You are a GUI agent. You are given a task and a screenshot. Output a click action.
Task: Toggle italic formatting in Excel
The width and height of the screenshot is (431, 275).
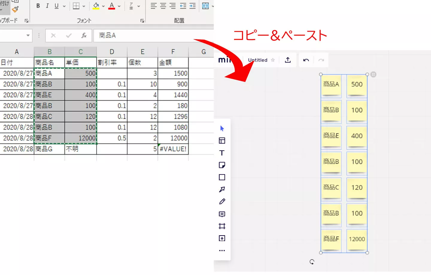(47, 6)
